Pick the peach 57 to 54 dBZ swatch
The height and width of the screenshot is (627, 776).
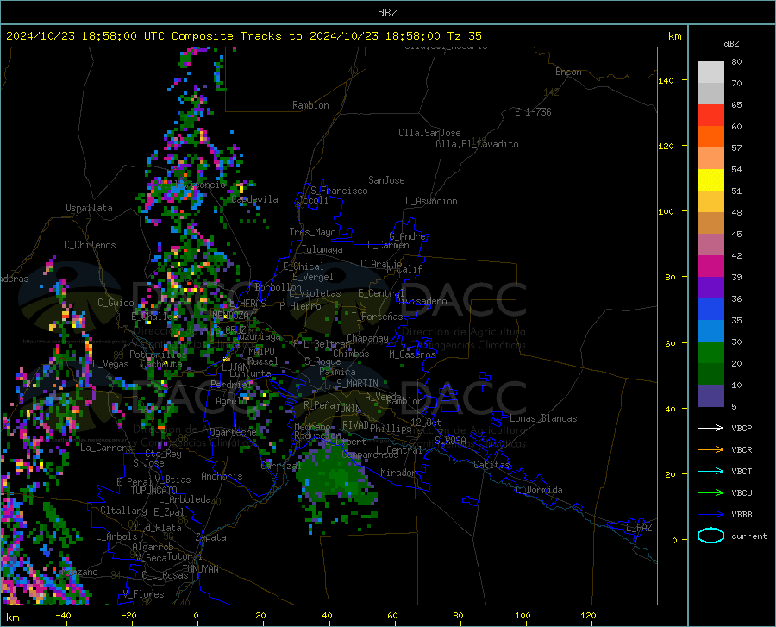(710, 159)
